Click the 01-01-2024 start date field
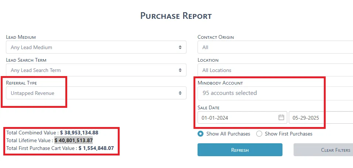The width and height of the screenshot is (353, 168). pos(242,117)
